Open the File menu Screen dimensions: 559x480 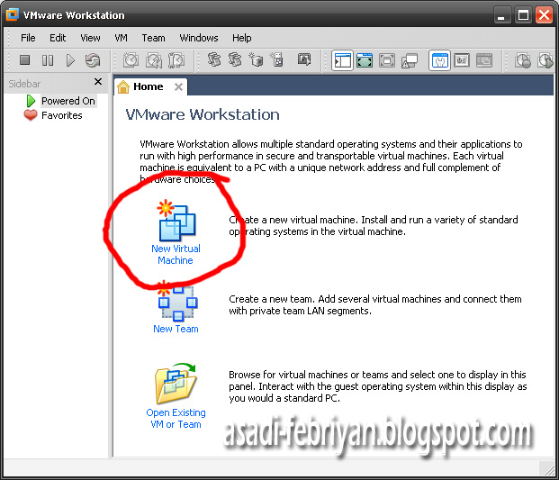(x=28, y=38)
